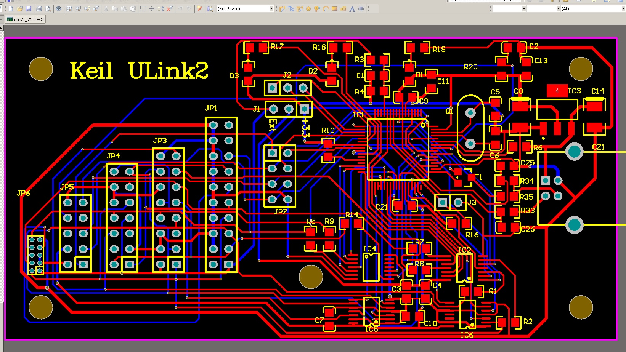The width and height of the screenshot is (626, 352).
Task: Choose the Select Inside Area tool
Action: 143,9
